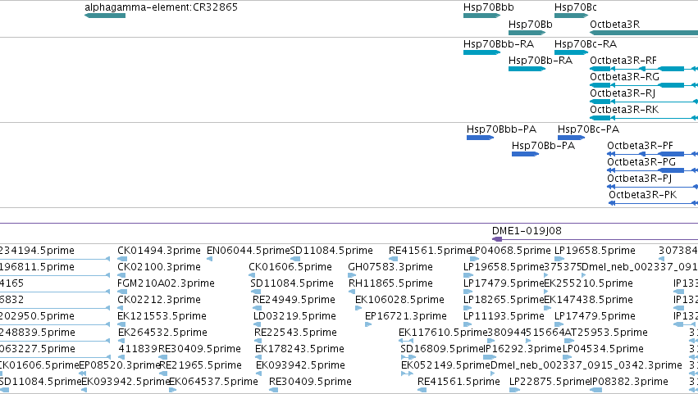The width and height of the screenshot is (698, 394).
Task: Click the Hsp70Bb gene label
Action: [x=530, y=25]
